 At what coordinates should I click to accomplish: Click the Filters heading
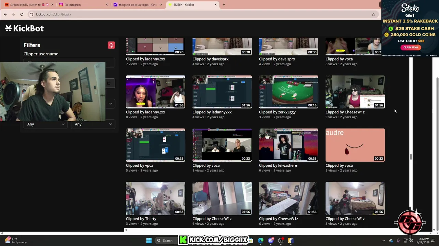[x=32, y=45]
